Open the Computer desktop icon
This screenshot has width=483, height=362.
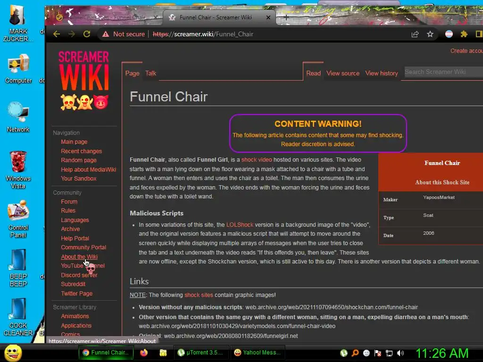(18, 69)
